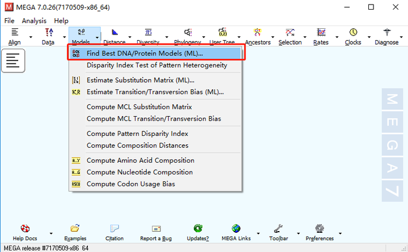Screen dimensions: 408x252
Task: Click the Models toolbar icon
Action: 81,32
